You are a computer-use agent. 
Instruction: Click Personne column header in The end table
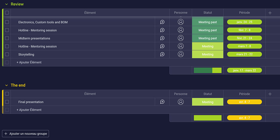click(181, 94)
